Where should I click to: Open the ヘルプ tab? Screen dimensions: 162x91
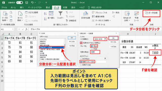82,7
